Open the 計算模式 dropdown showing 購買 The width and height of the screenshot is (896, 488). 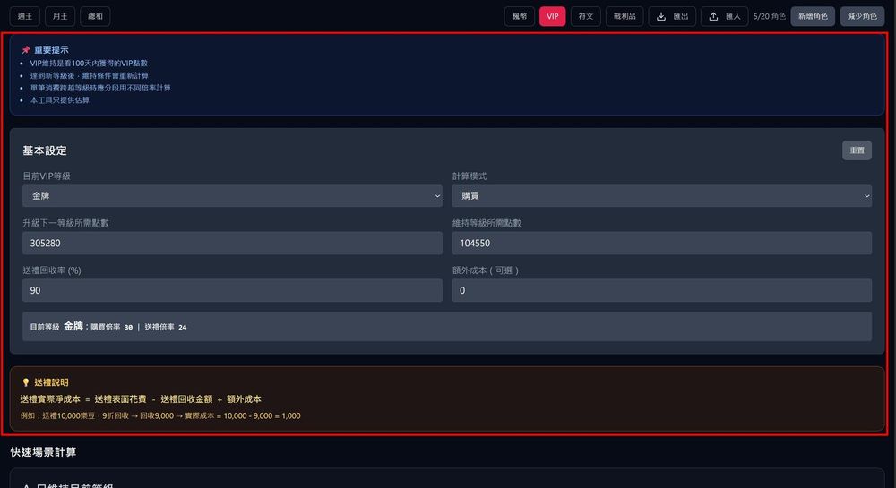click(662, 196)
